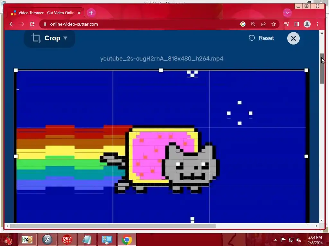Click the scroll-up arrow of the page scrollbar
This screenshot has height=246, width=329.
[322, 33]
